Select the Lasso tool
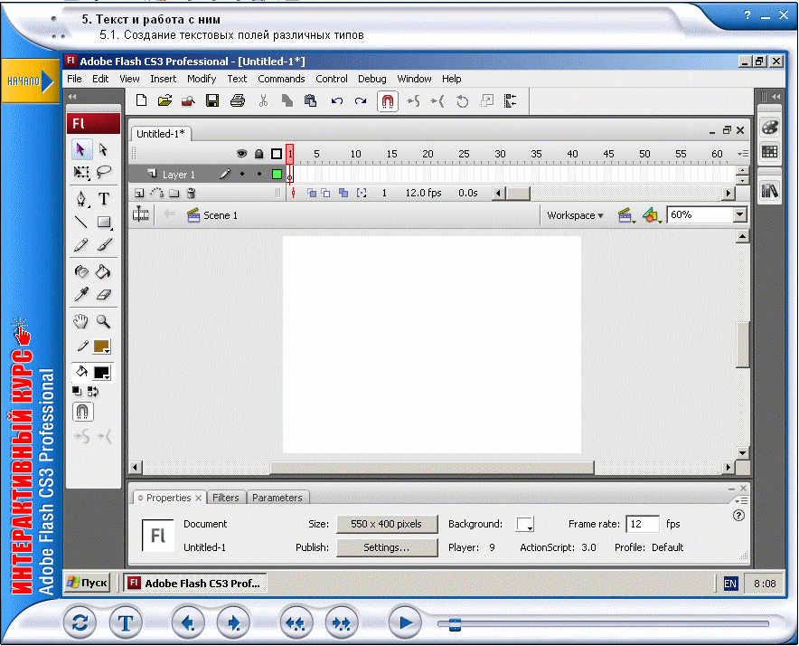The image size is (799, 646). pyautogui.click(x=103, y=172)
